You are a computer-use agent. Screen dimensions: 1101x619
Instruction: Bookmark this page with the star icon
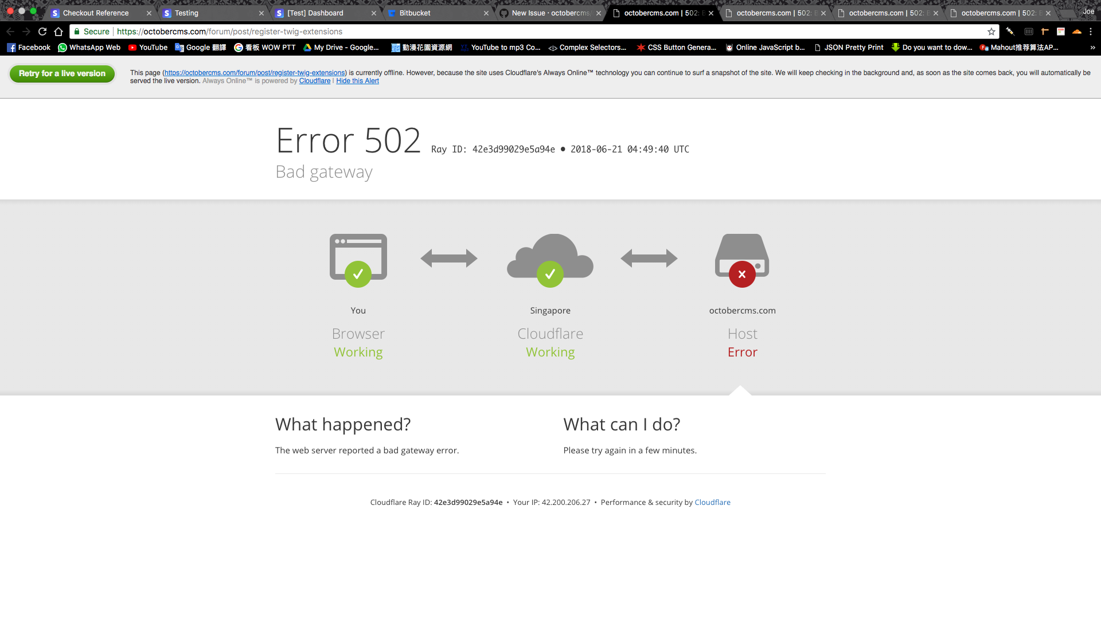click(x=991, y=32)
